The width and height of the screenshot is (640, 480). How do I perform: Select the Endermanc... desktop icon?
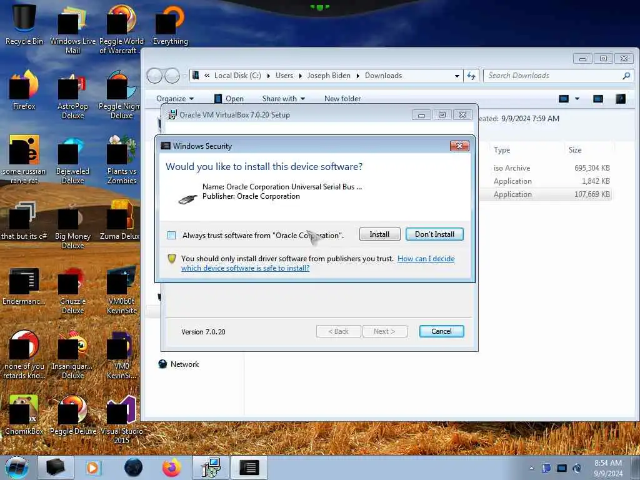tap(24, 286)
